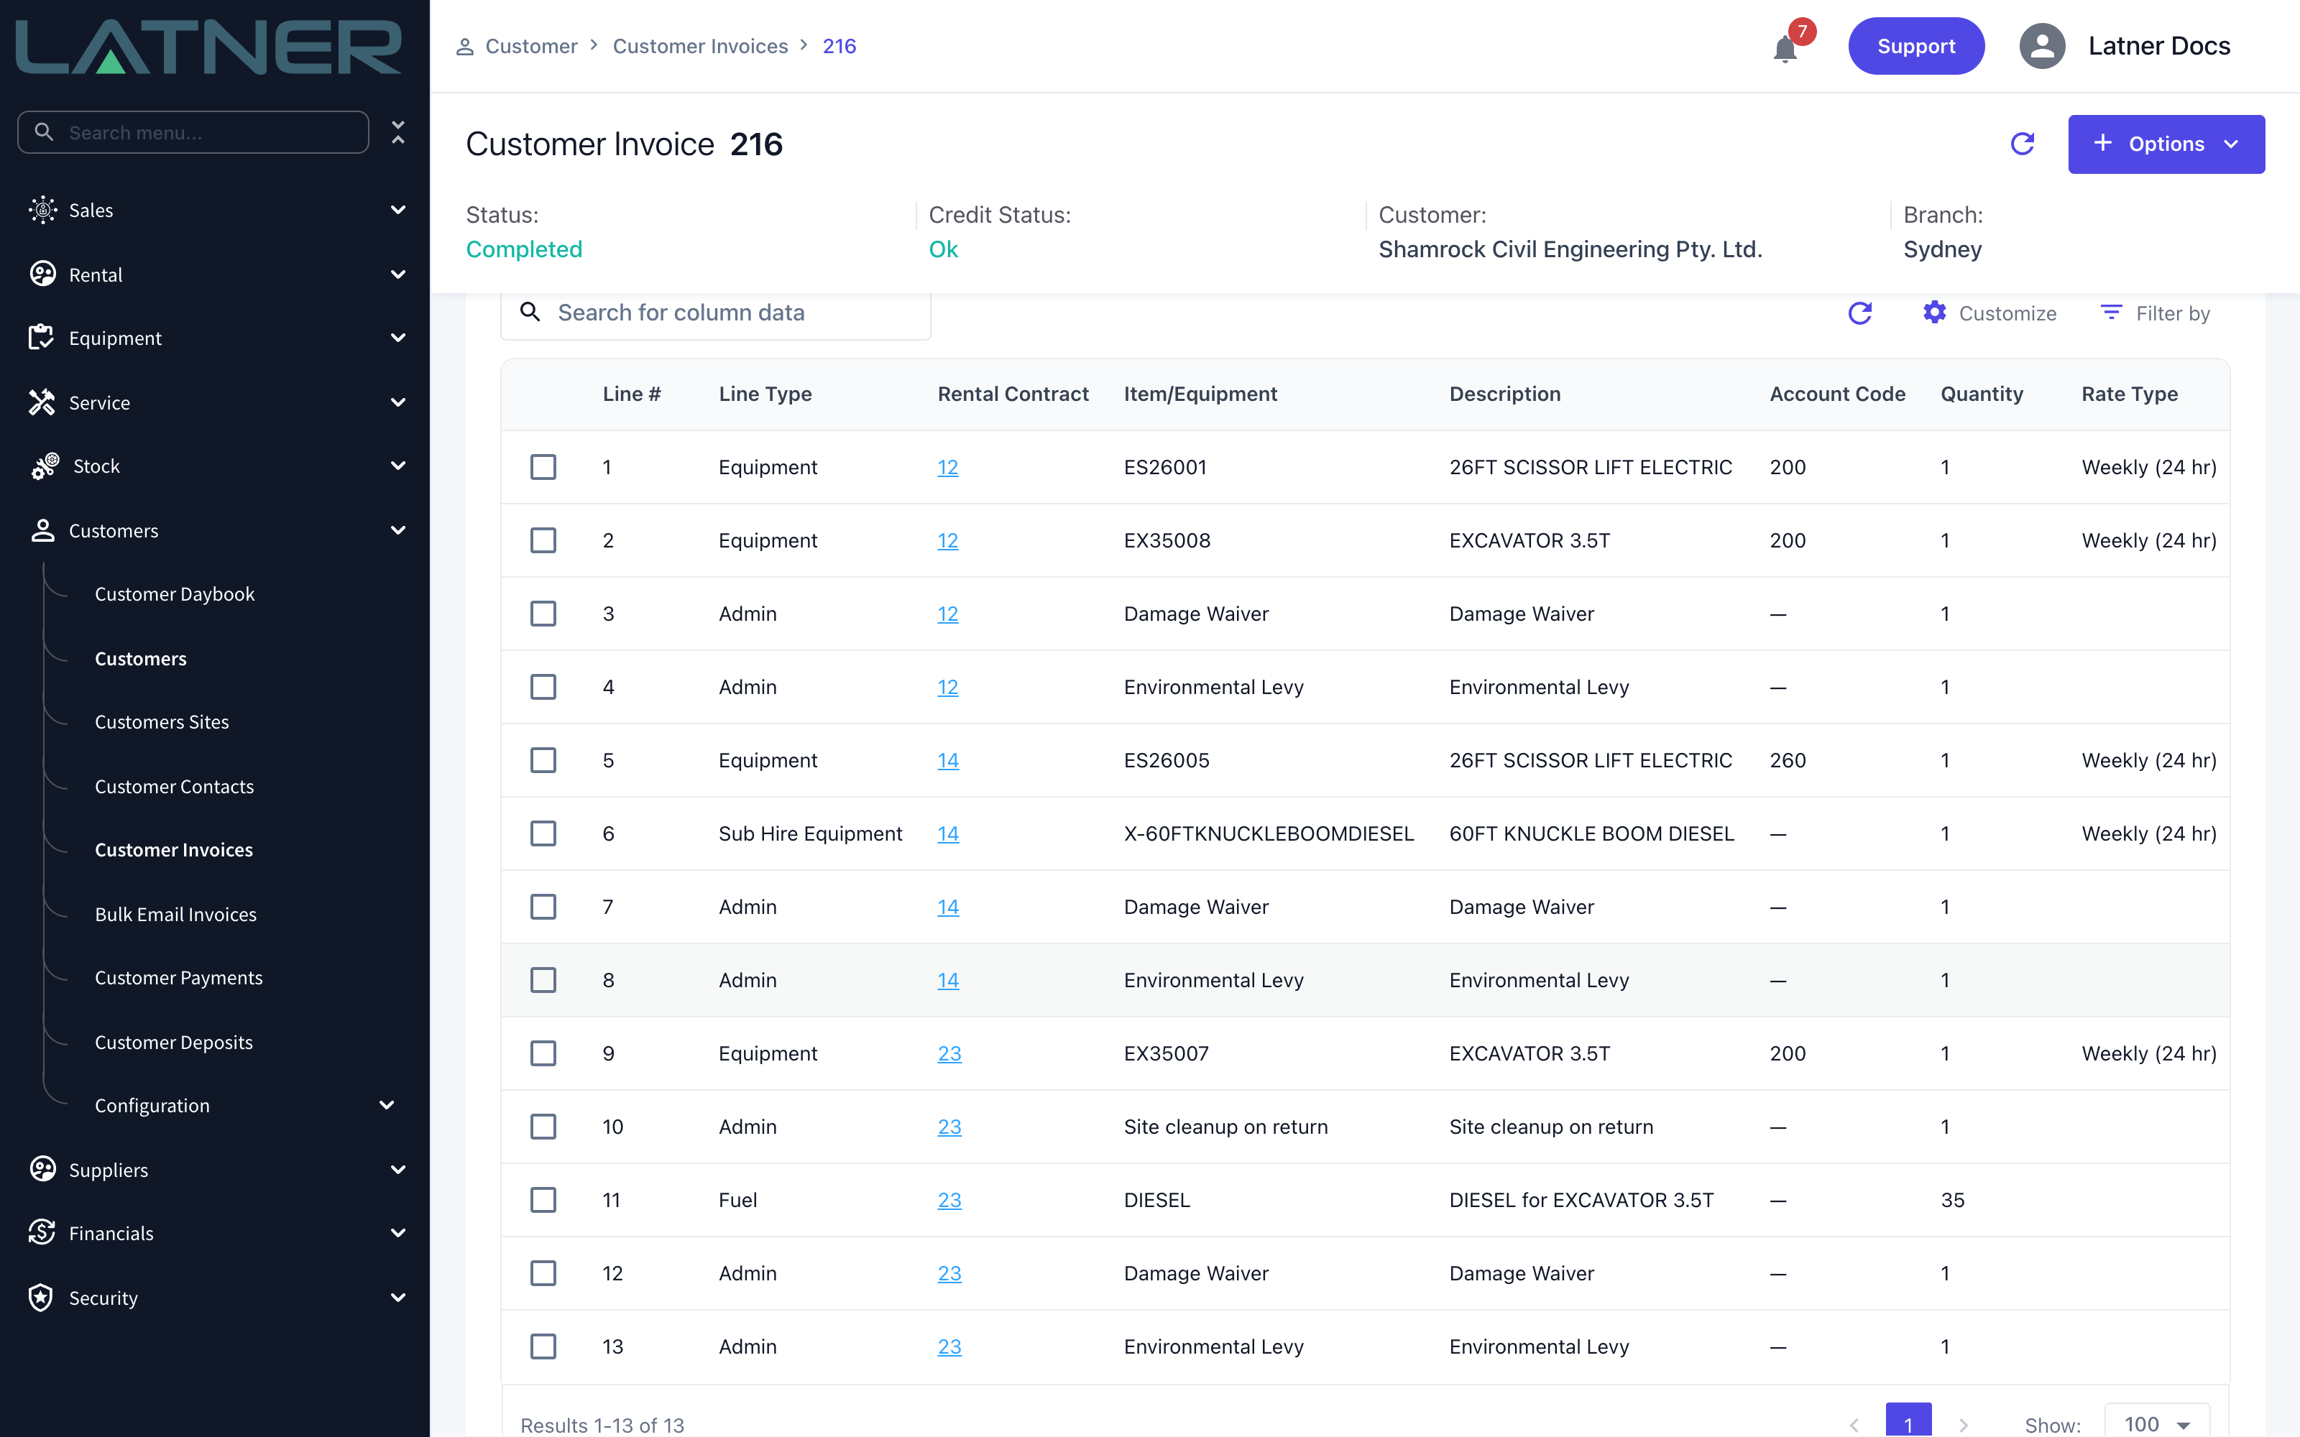Open the Options dropdown button
This screenshot has width=2300, height=1437.
[2166, 144]
